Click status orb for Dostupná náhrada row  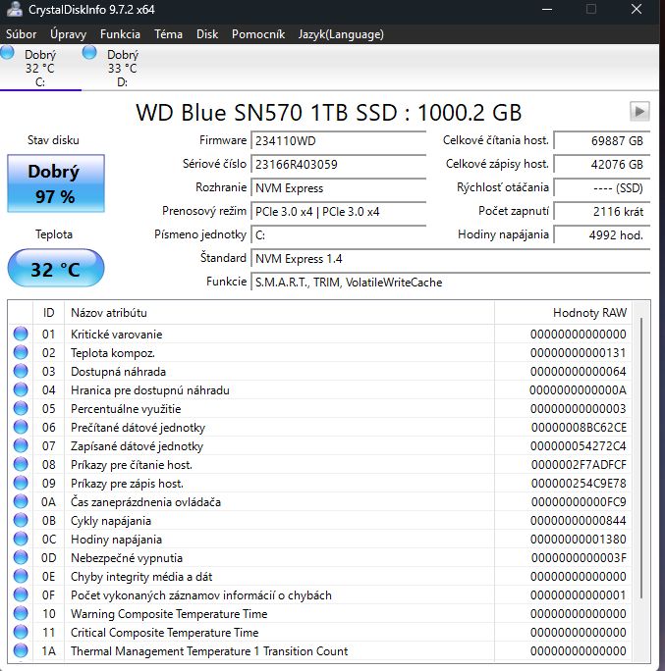pos(21,371)
